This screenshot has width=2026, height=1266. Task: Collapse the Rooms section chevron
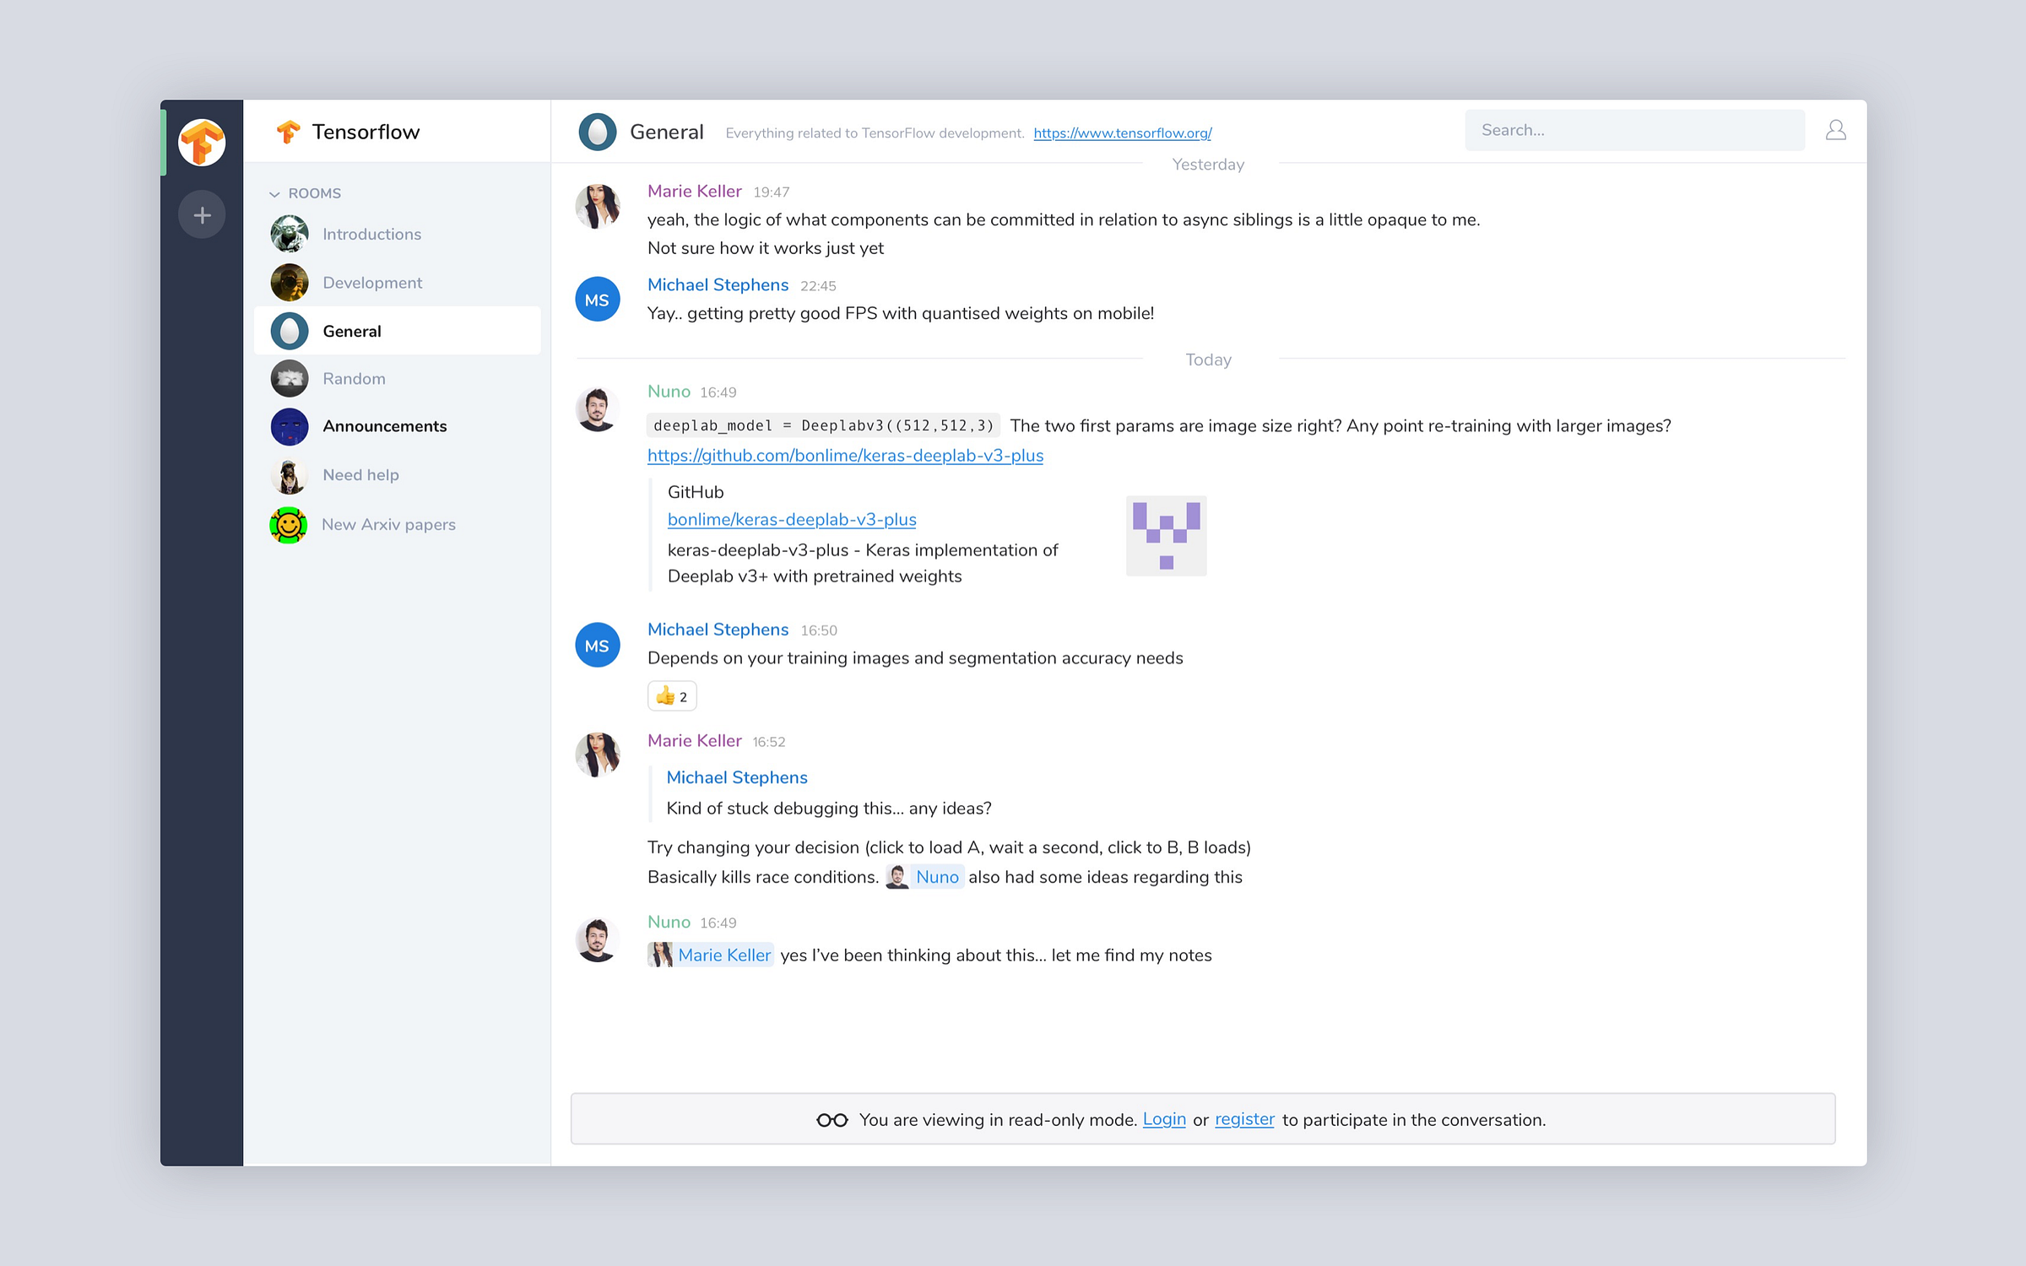point(274,194)
